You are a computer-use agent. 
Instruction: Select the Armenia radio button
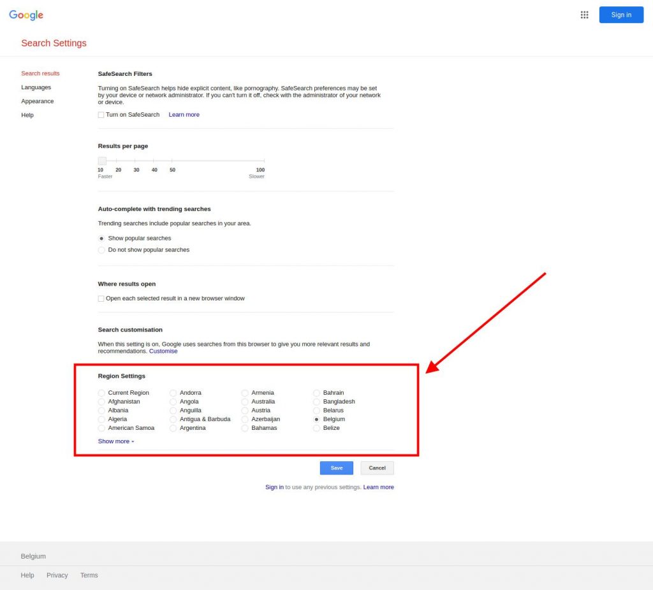244,393
